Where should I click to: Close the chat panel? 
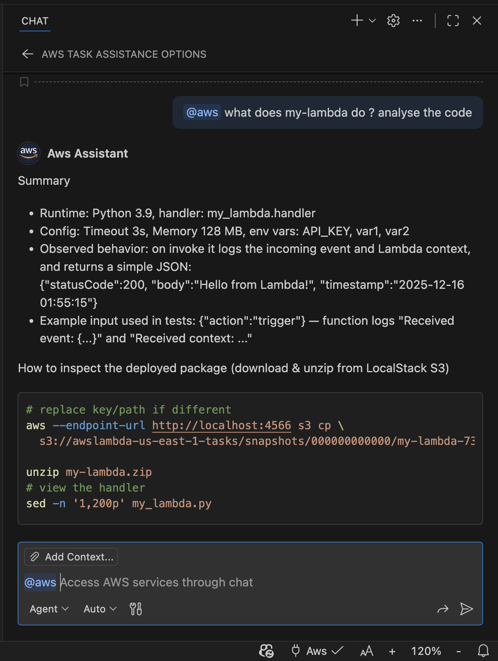(477, 21)
